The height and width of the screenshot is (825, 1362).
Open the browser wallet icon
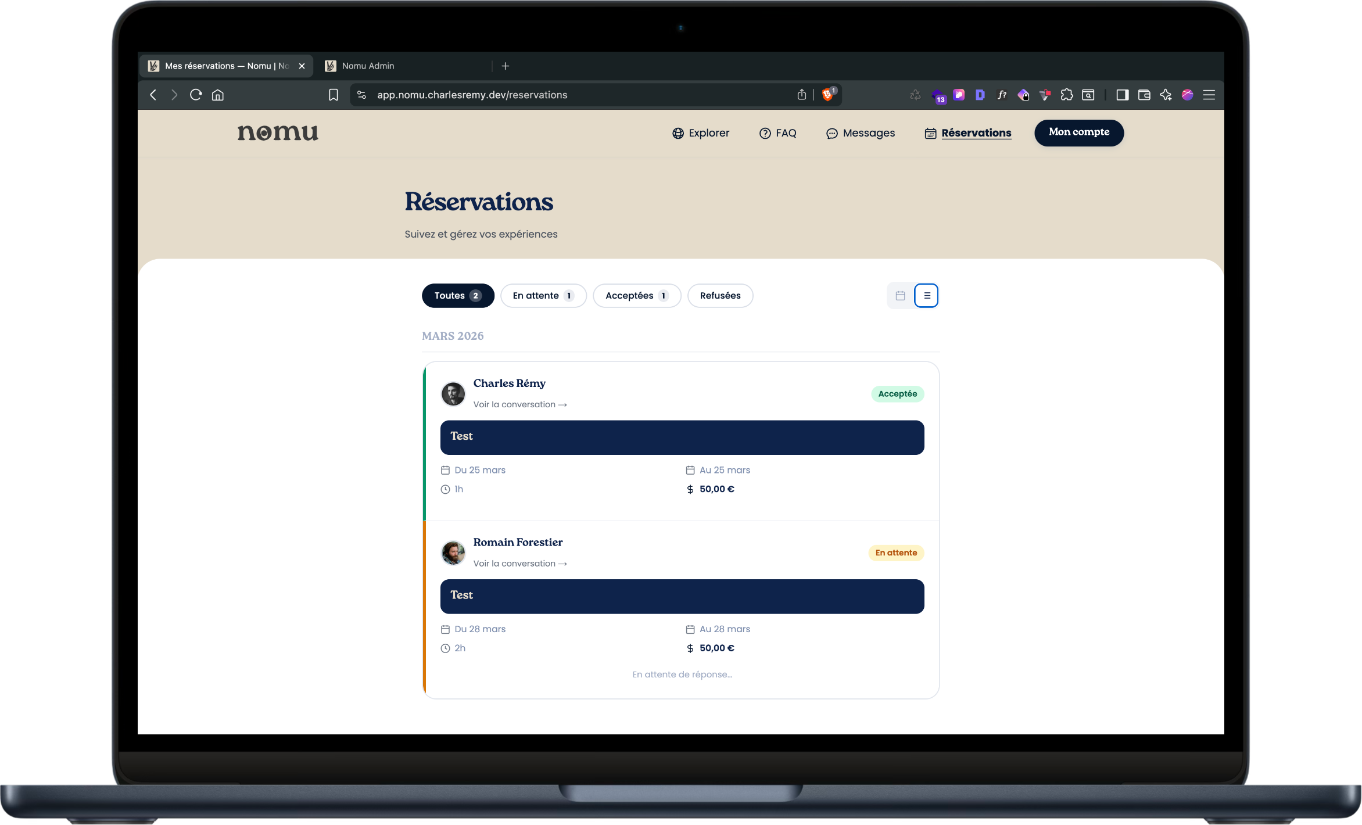click(x=1144, y=95)
